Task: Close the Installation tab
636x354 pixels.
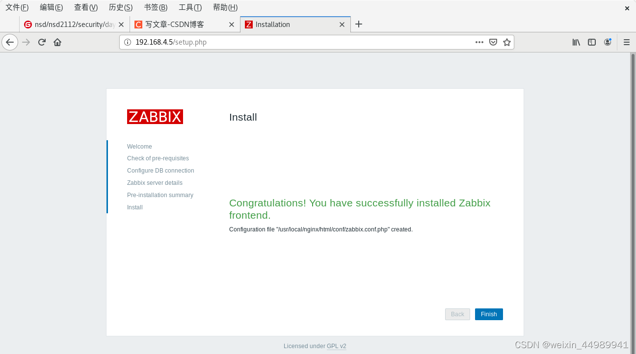Action: point(342,25)
